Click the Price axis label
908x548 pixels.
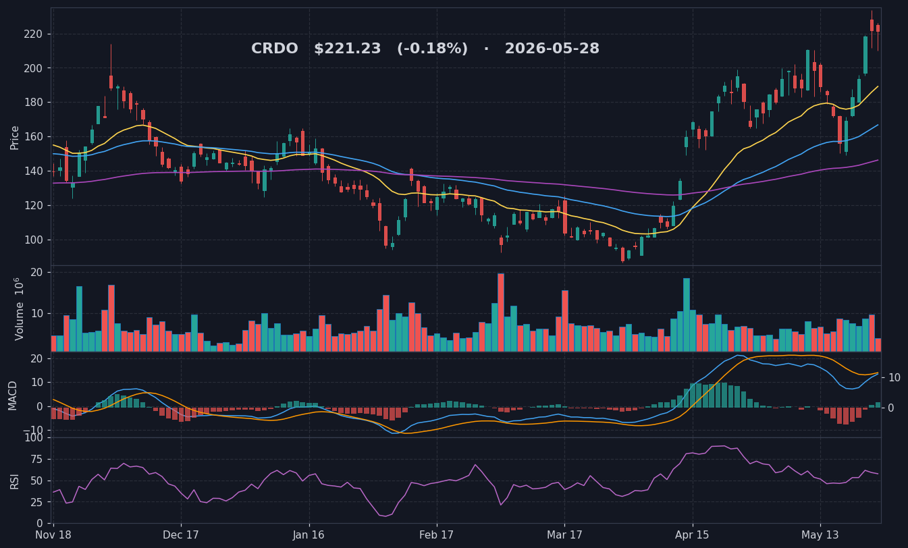point(15,137)
